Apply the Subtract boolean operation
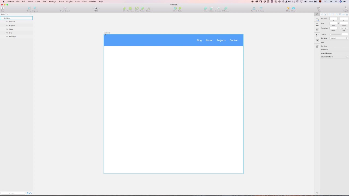The width and height of the screenshot is (349, 196). pyautogui.click(x=211, y=8)
